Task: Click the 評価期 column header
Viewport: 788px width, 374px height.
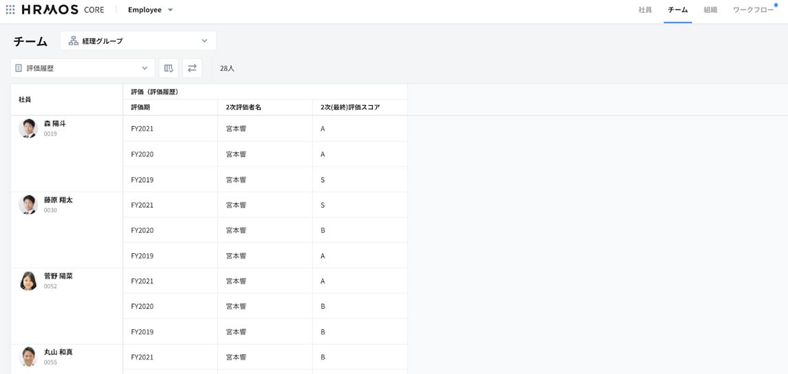Action: coord(140,107)
